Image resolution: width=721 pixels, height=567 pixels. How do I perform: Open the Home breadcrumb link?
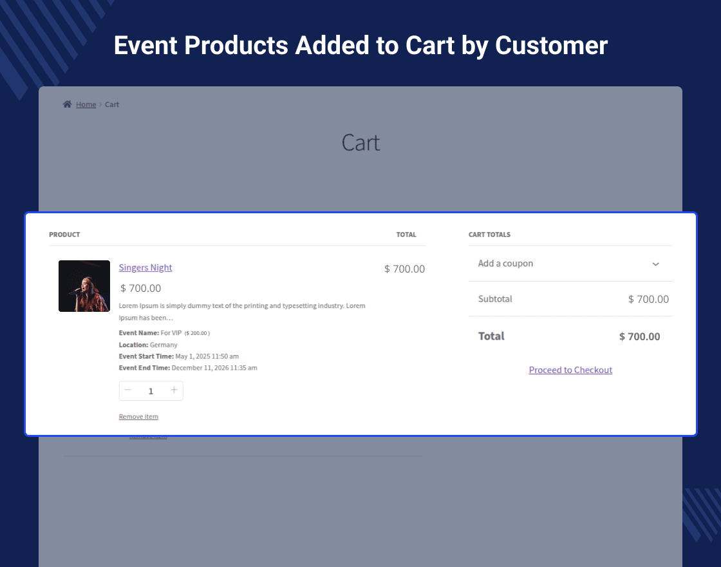pos(86,104)
